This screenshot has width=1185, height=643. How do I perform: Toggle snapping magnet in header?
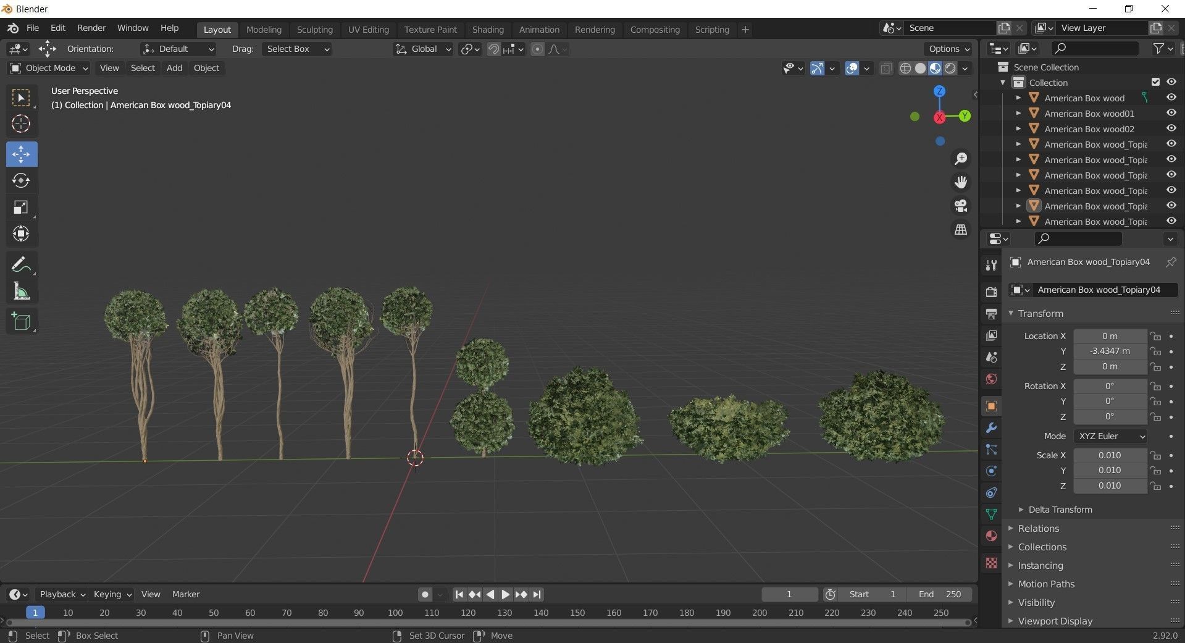(493, 49)
